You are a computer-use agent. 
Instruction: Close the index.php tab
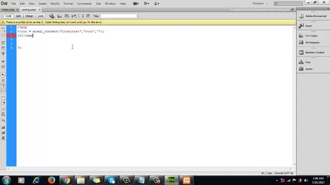pos(18,10)
